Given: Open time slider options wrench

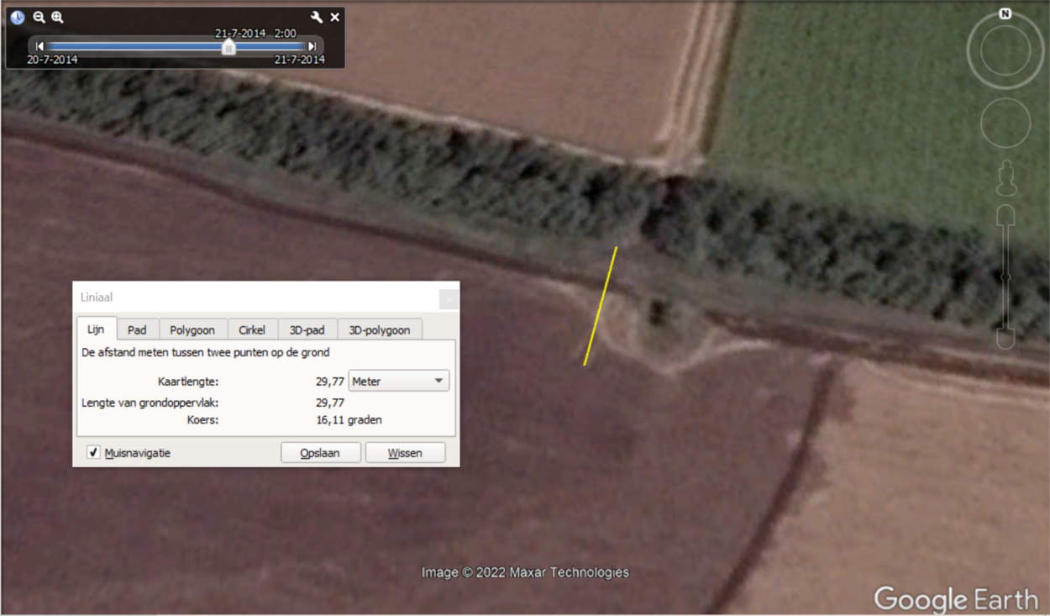Looking at the screenshot, I should [x=317, y=17].
